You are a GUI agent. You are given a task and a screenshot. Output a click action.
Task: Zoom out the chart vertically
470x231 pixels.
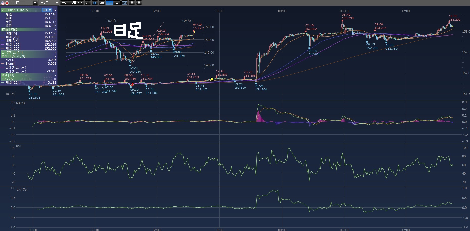point(132,3)
